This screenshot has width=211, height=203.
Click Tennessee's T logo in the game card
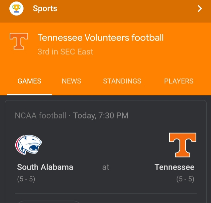pos(182,145)
